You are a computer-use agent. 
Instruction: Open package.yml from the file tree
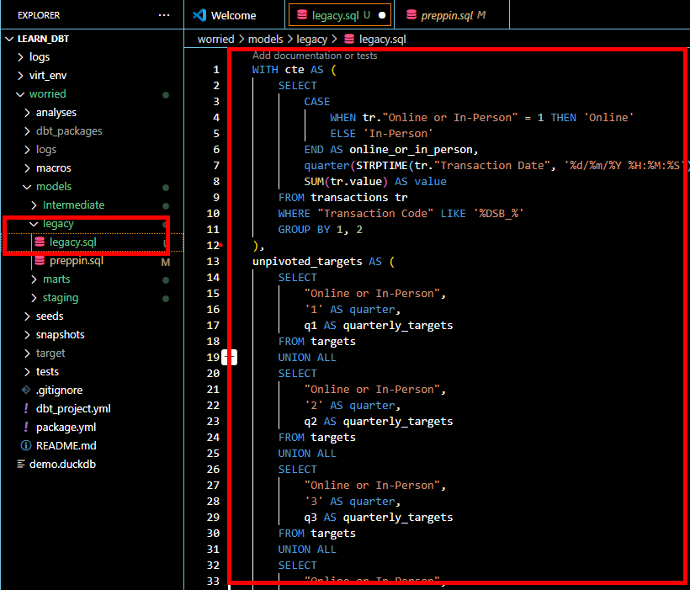[66, 427]
